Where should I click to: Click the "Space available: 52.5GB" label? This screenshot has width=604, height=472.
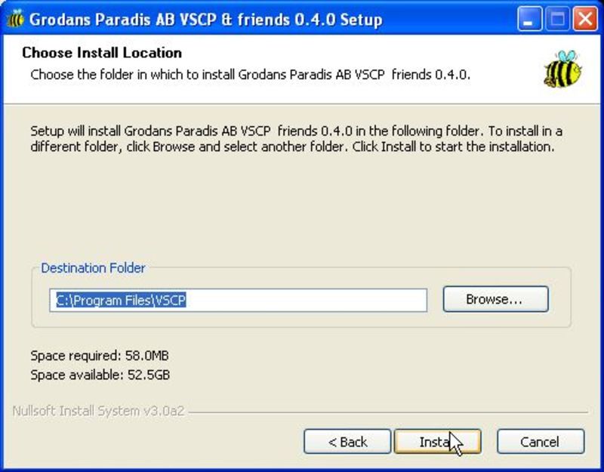click(100, 375)
